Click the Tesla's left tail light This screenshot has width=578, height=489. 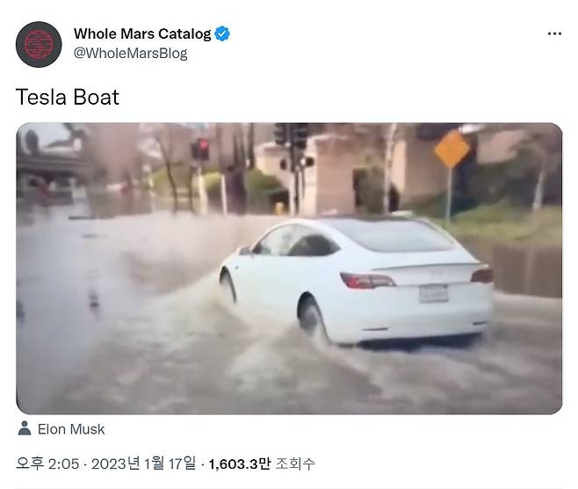(x=367, y=281)
